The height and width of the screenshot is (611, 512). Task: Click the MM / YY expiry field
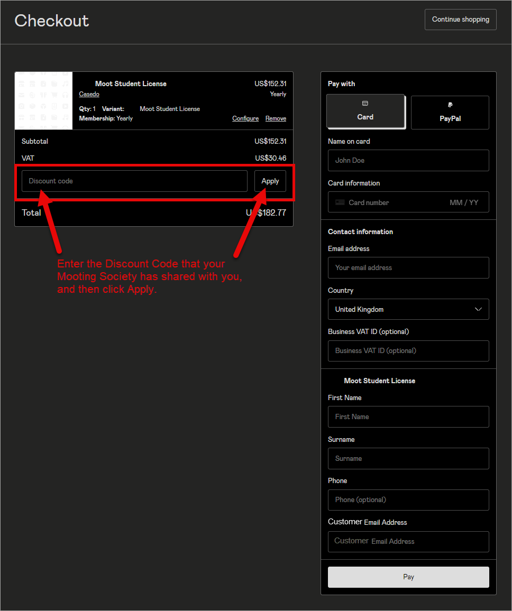[464, 202]
